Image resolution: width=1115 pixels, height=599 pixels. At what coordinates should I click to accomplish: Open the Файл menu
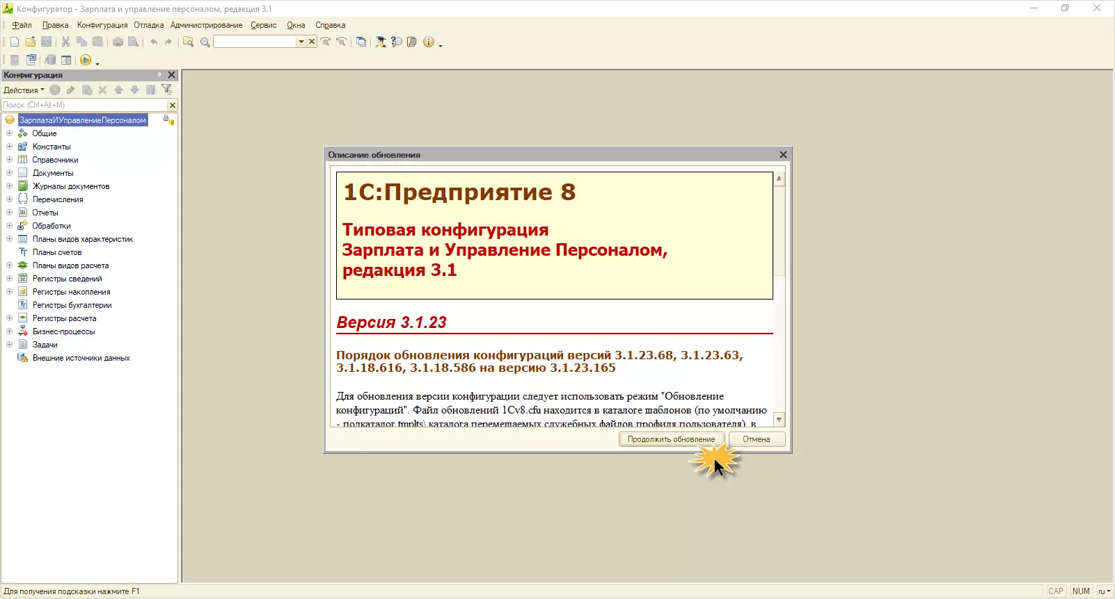pyautogui.click(x=22, y=25)
